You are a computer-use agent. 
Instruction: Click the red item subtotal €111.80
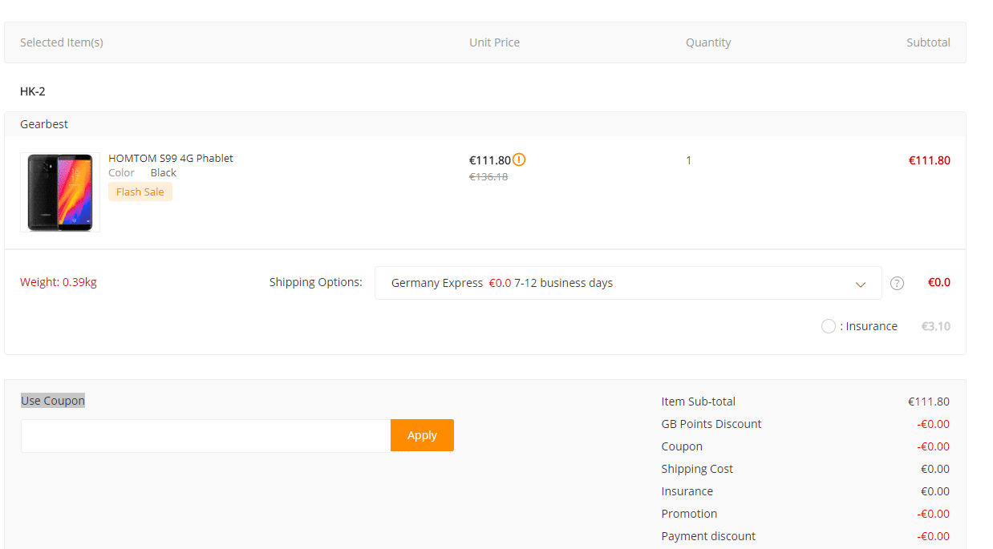tap(929, 160)
